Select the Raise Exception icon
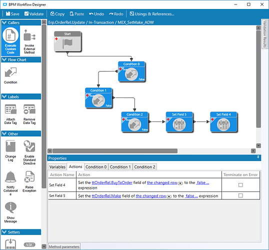Screen dimensions: 269x250 click(x=29, y=176)
